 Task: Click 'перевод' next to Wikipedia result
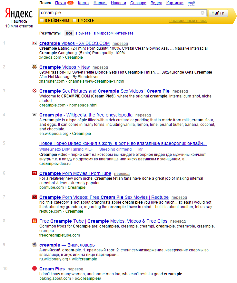143,115
